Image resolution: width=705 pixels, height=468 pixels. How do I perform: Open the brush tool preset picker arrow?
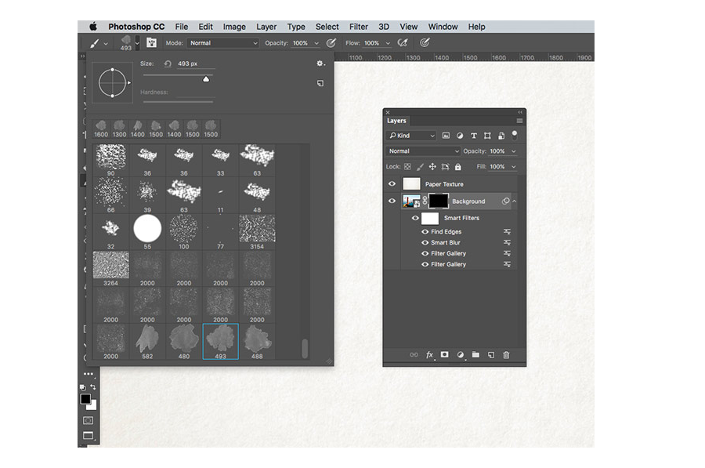[x=106, y=44]
